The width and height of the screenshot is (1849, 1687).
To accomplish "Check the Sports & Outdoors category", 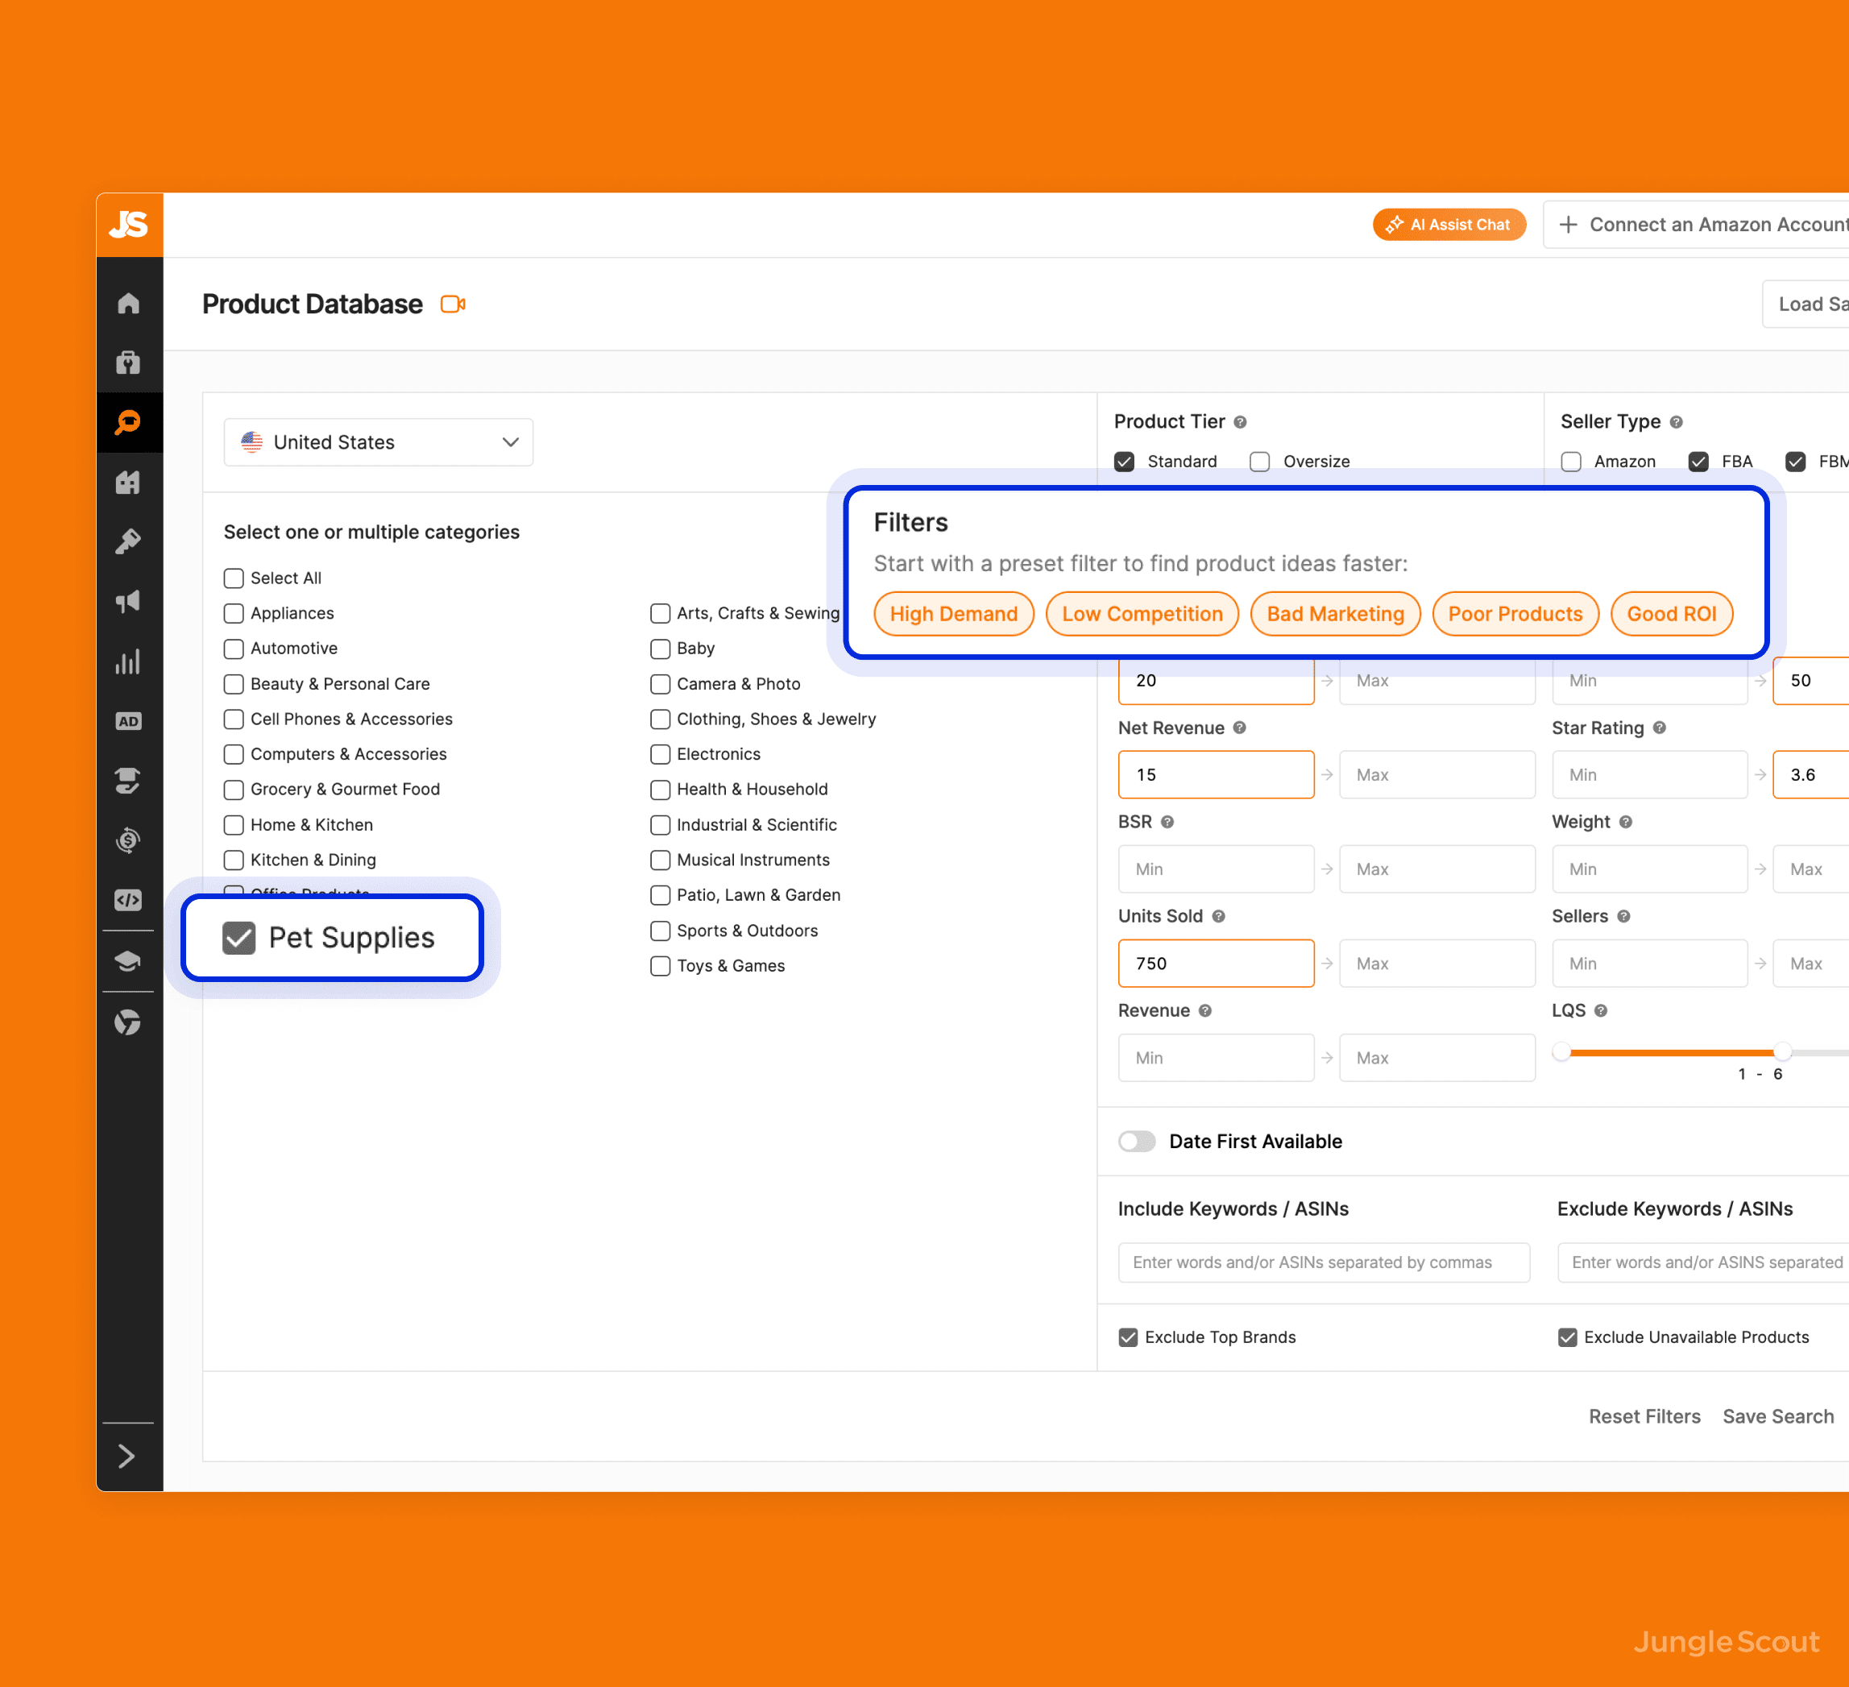I will (661, 931).
